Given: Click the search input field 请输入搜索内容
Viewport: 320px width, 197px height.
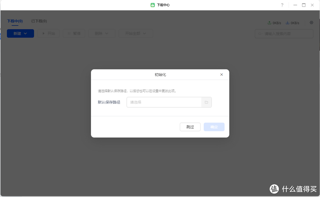Looking at the screenshot, I should tap(284, 34).
